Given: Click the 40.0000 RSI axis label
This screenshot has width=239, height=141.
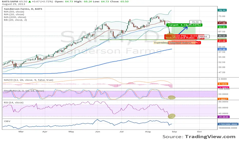Looking at the screenshot, I should [x=223, y=113].
